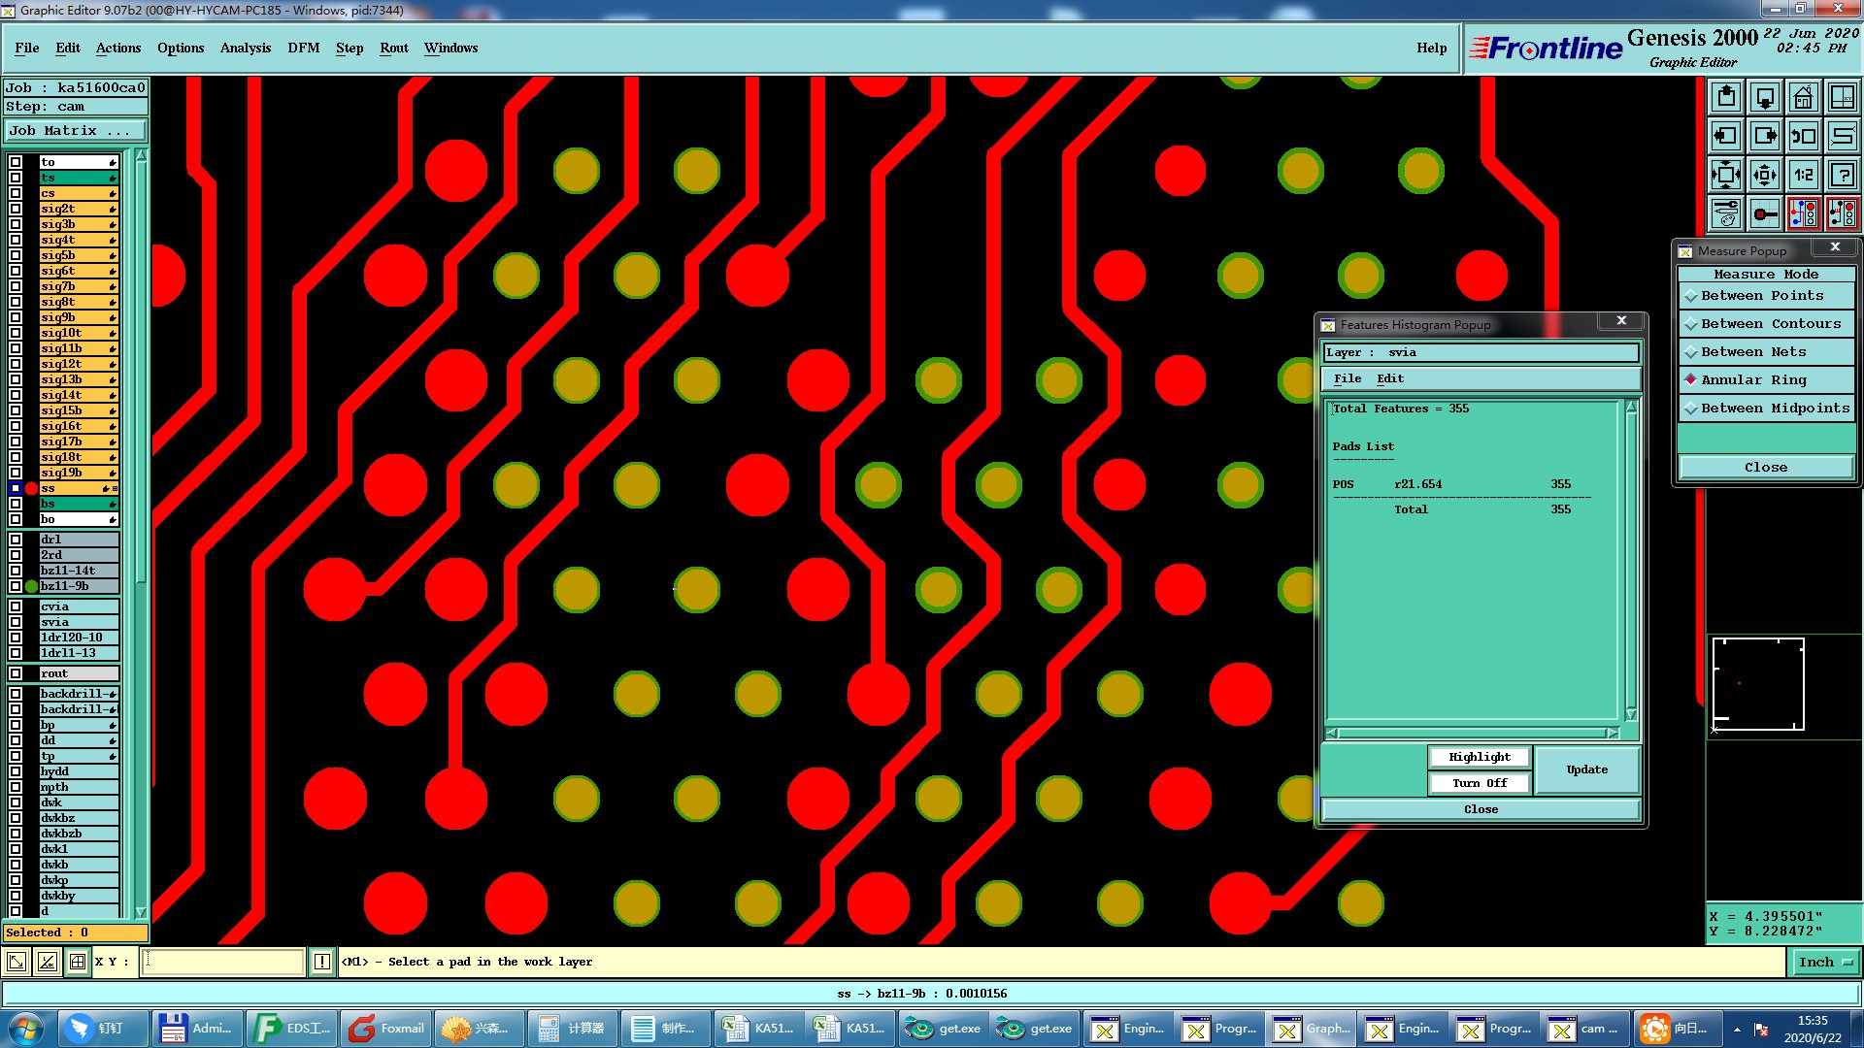Viewport: 1864px width, 1048px height.
Task: Click the previous view undo icon
Action: click(x=1803, y=136)
